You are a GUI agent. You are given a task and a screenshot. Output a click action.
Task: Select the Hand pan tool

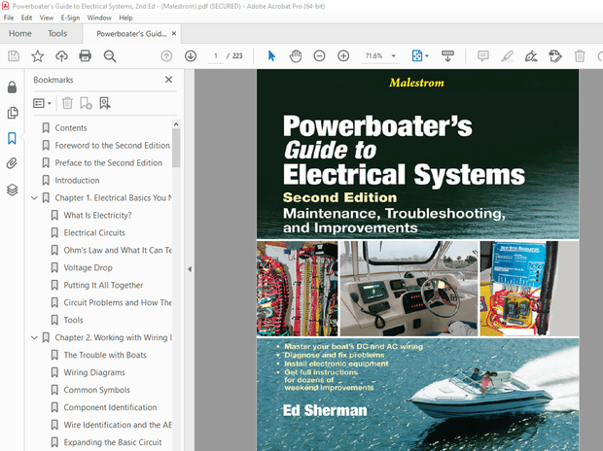(x=296, y=56)
